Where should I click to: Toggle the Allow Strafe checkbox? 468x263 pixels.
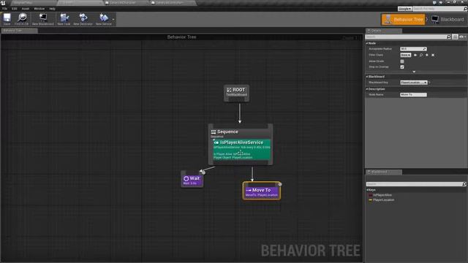point(402,61)
